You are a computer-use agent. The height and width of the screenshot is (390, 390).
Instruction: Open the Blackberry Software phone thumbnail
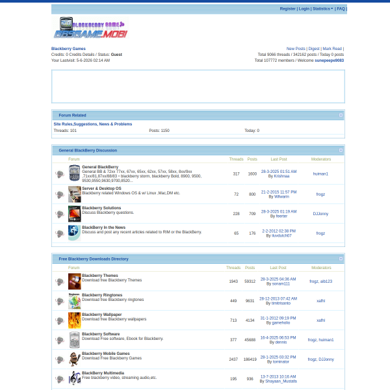pyautogui.click(x=74, y=340)
